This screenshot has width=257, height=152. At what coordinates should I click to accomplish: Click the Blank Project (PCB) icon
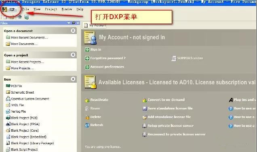(x=8, y=118)
